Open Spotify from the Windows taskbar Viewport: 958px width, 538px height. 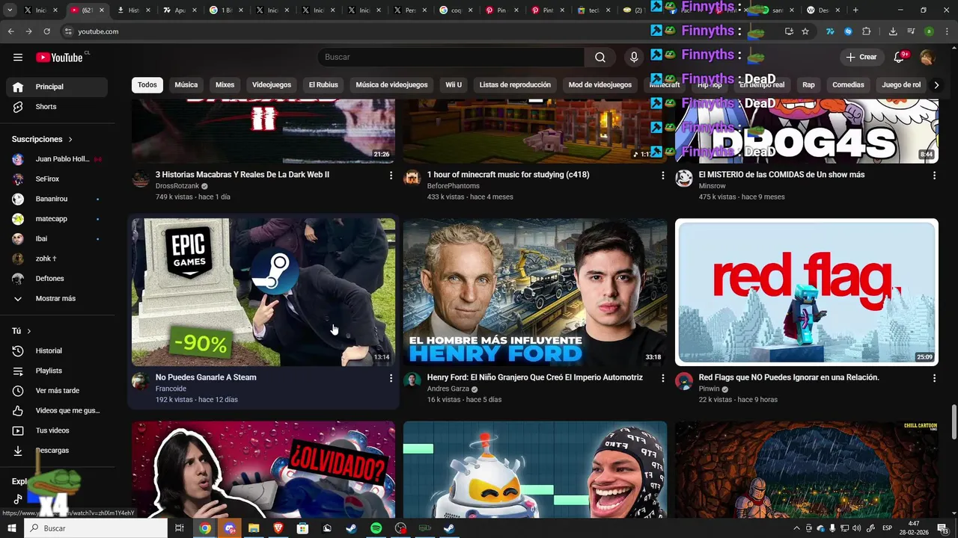click(376, 528)
